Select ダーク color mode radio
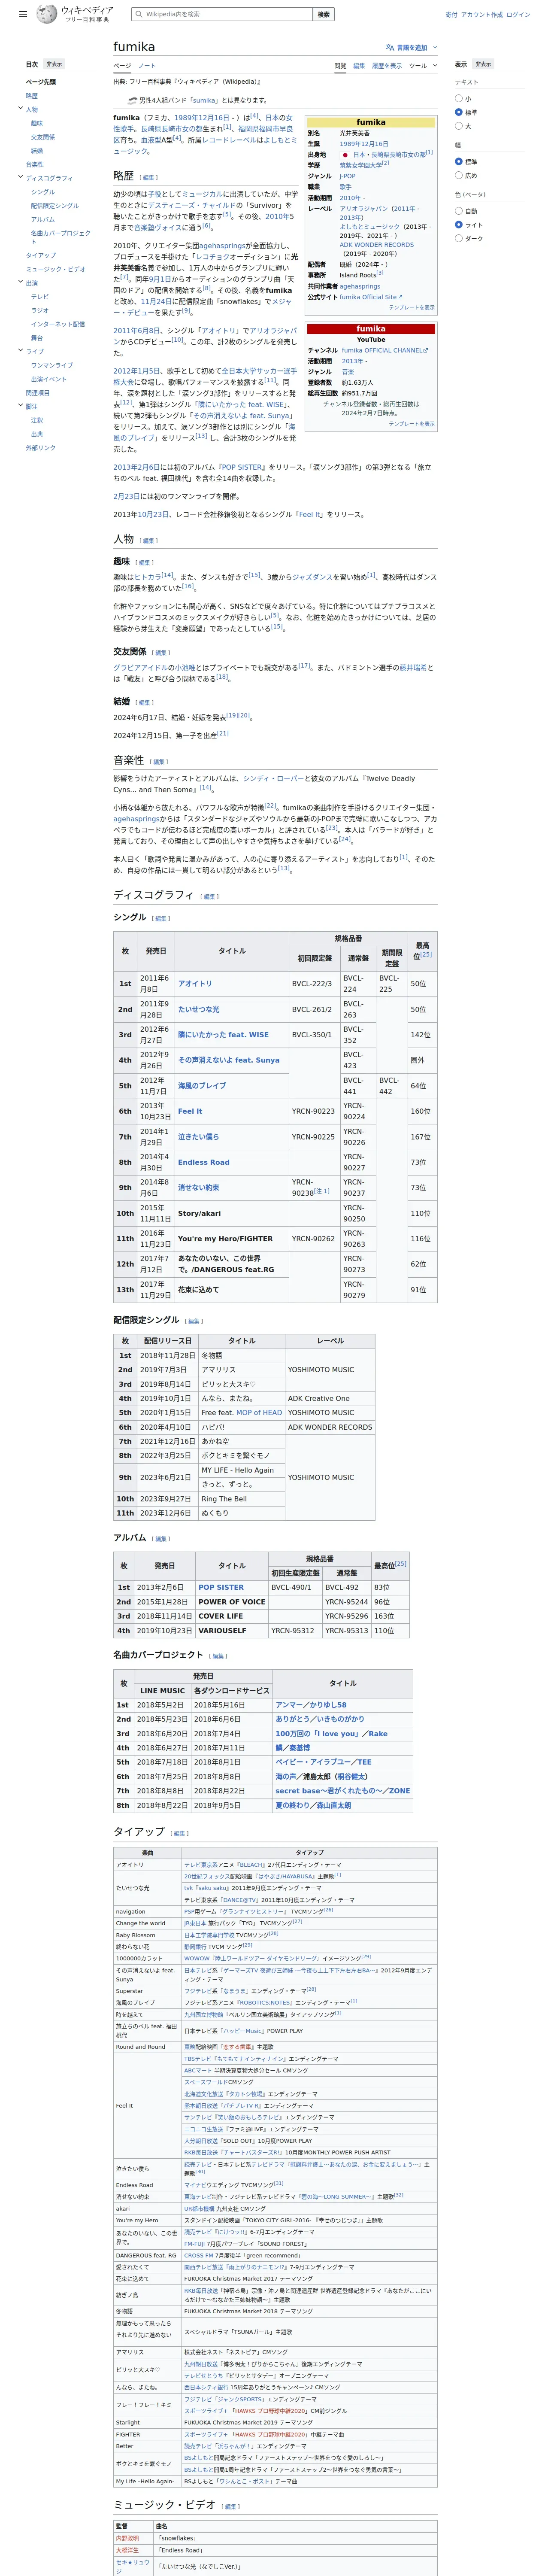Viewport: 551px width, 2576px height. pyautogui.click(x=459, y=238)
